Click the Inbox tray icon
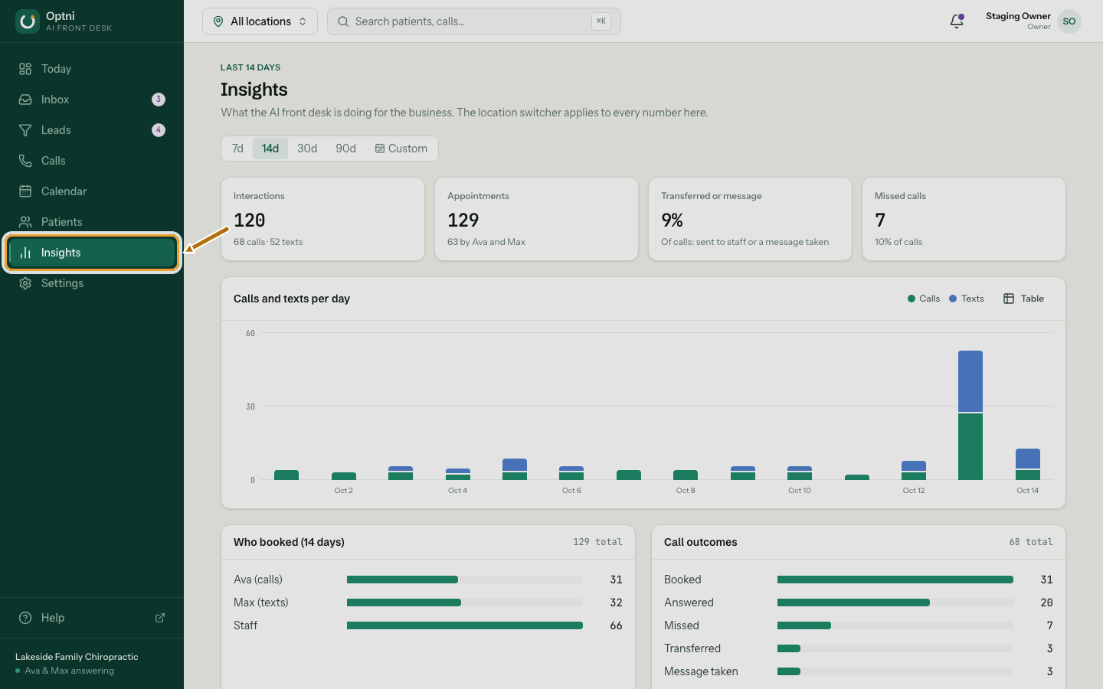The width and height of the screenshot is (1103, 689). tap(25, 100)
